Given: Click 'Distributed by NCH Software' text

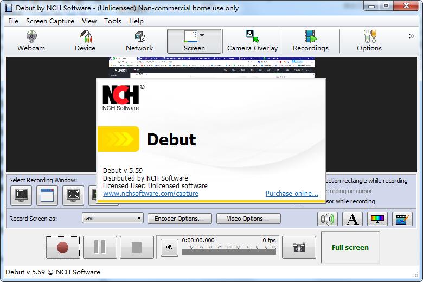Looking at the screenshot, I should [x=145, y=178].
